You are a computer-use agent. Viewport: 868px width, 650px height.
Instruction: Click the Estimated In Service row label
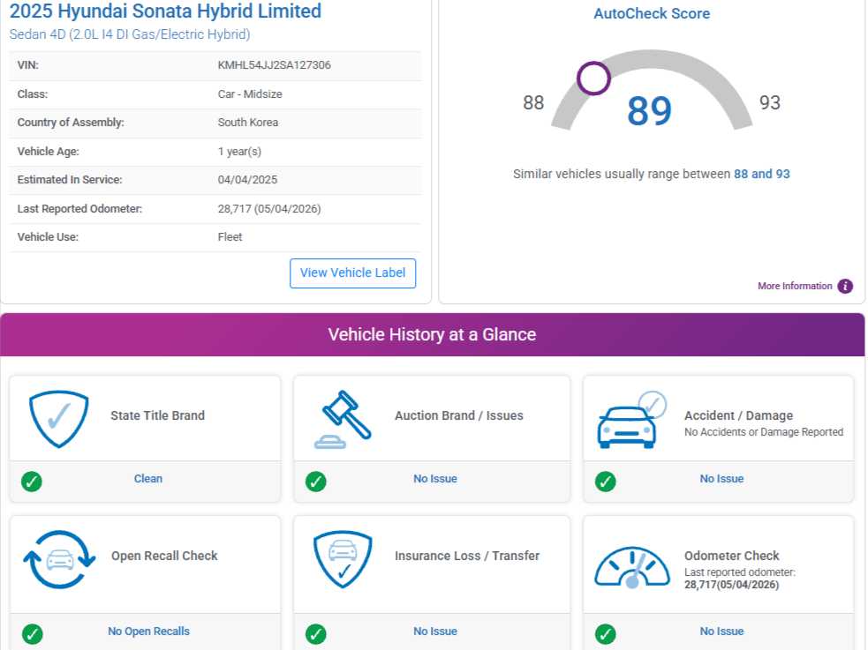[x=70, y=180]
